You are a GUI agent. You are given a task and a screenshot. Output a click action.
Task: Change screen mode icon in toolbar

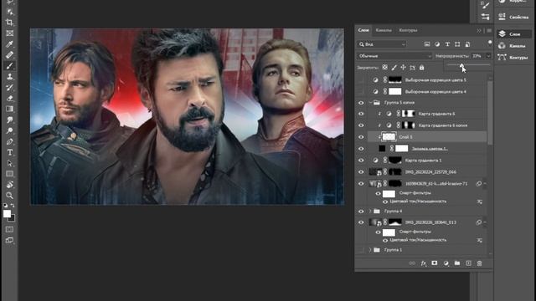pyautogui.click(x=9, y=240)
